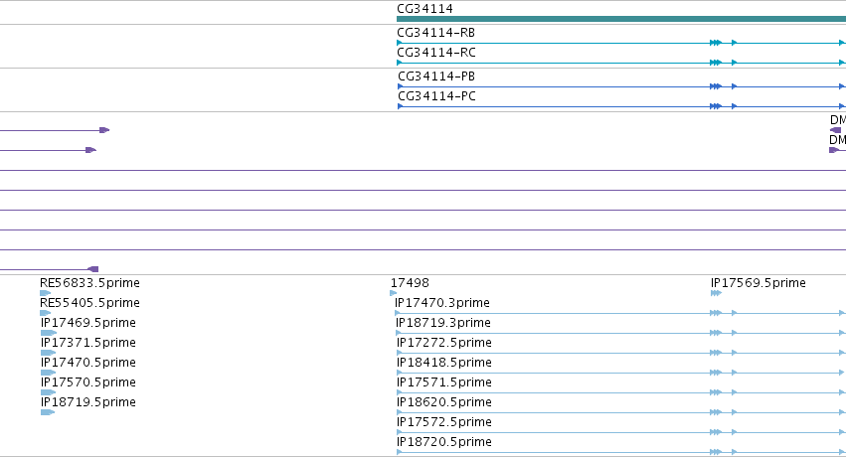The width and height of the screenshot is (846, 457).
Task: Click the IP18720.5prime label
Action: click(444, 442)
